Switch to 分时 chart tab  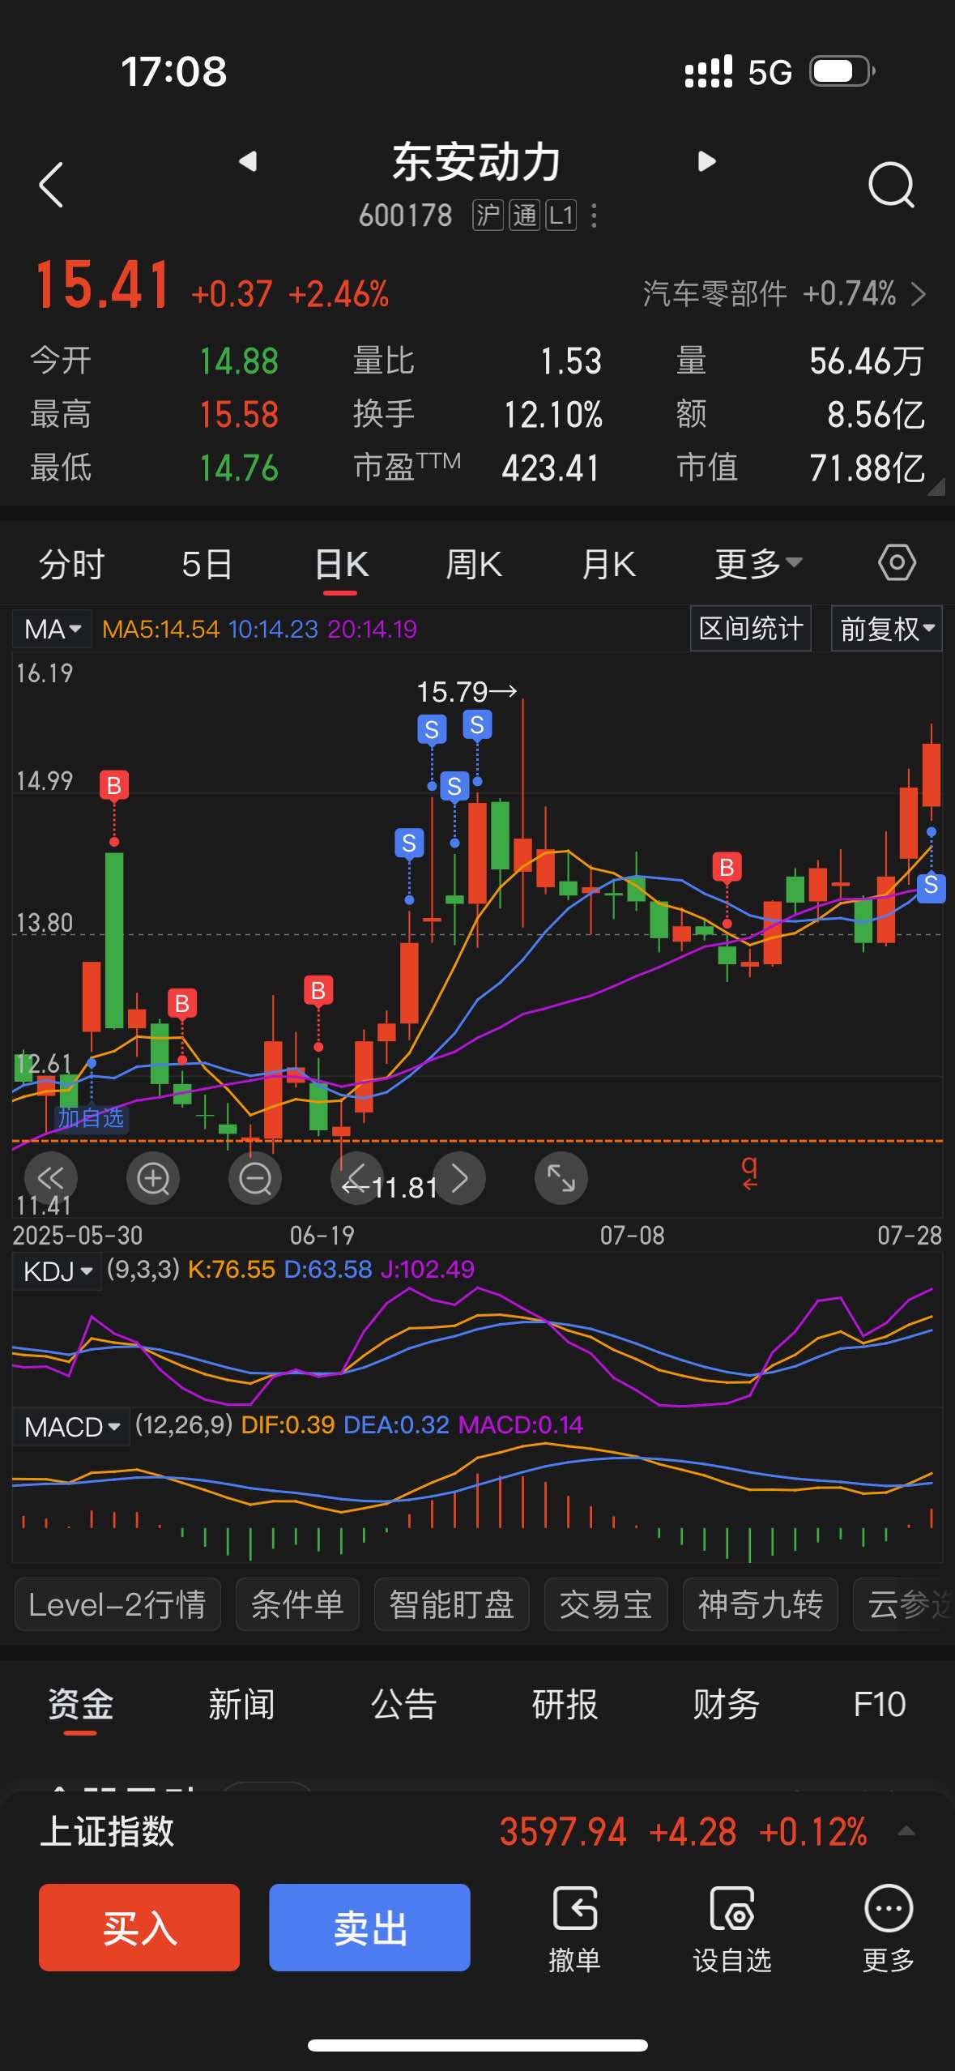point(72,564)
